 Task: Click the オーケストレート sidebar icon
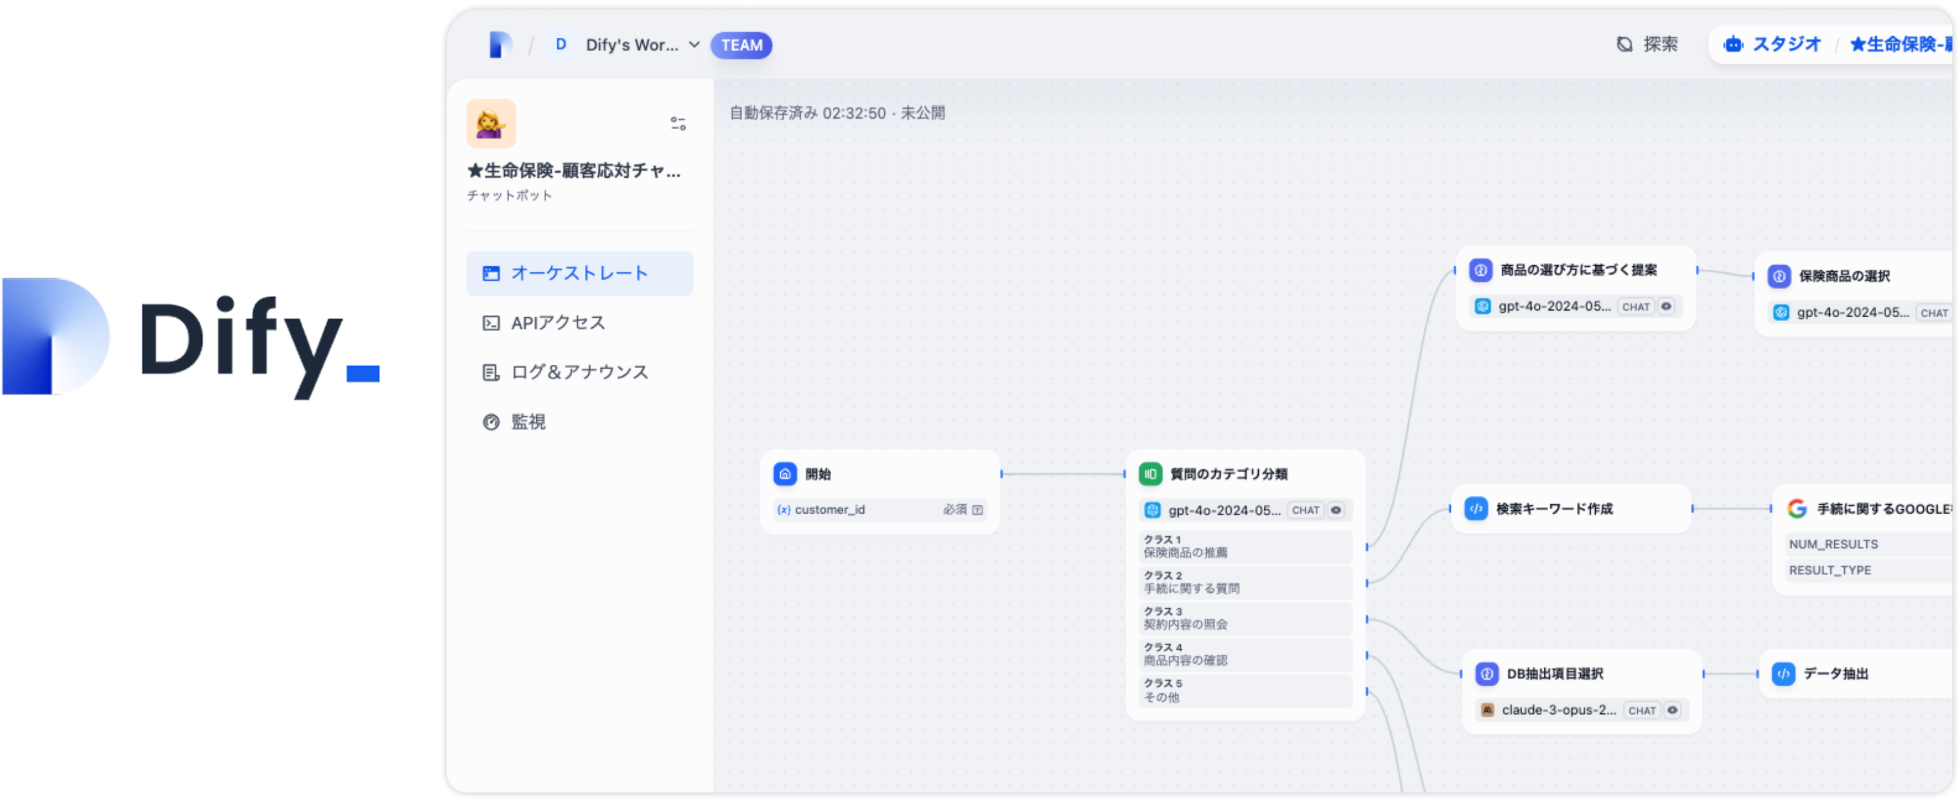(491, 274)
